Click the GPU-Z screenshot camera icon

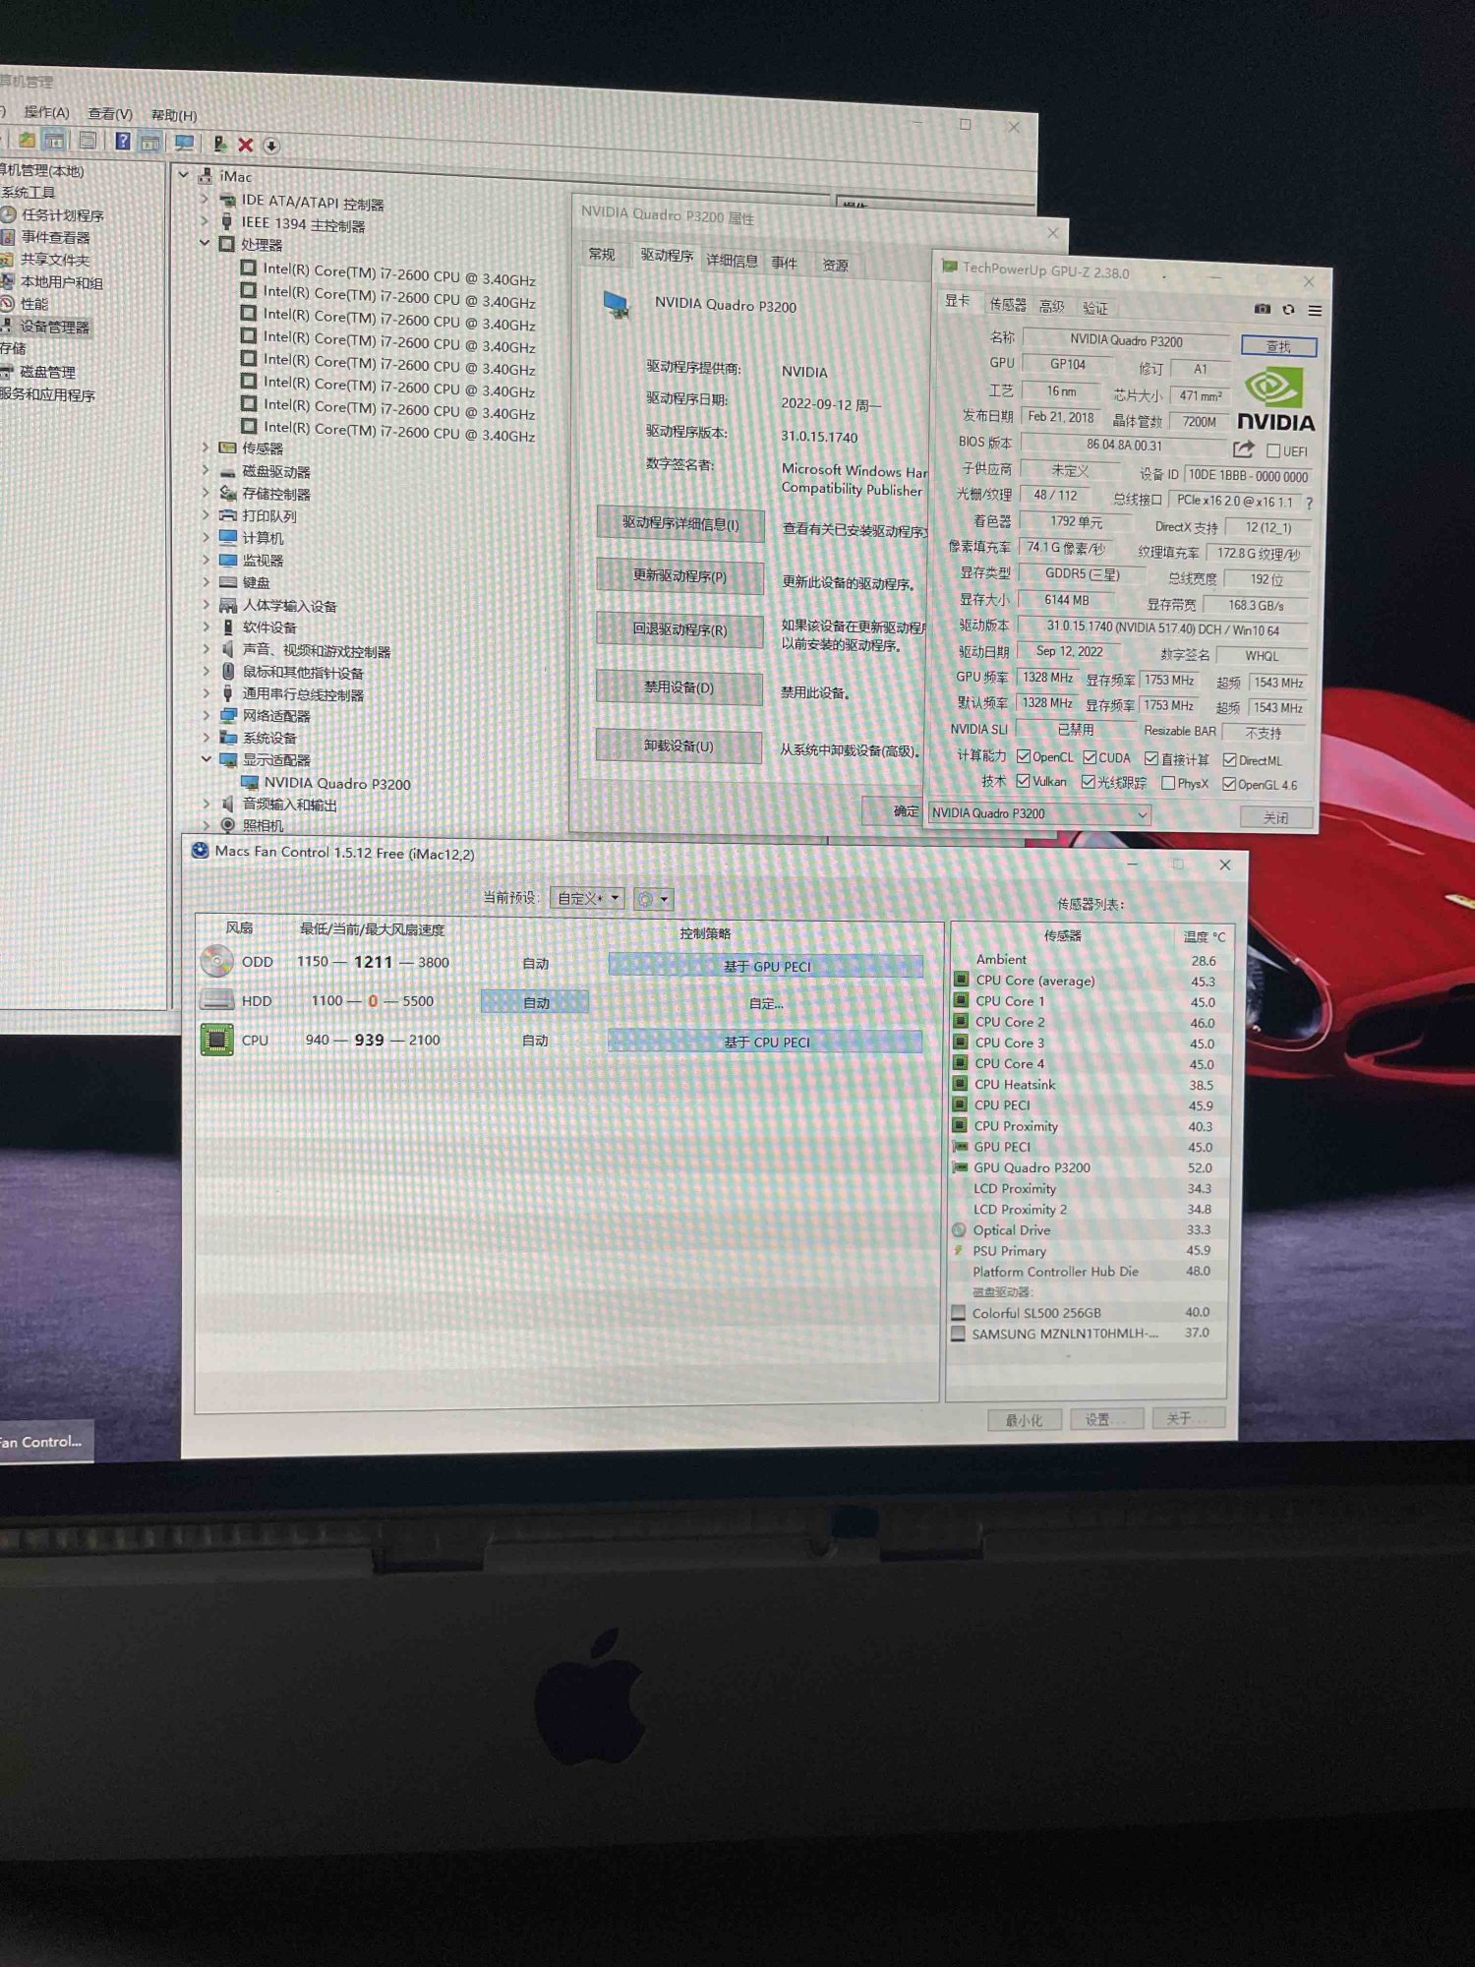click(x=1262, y=309)
